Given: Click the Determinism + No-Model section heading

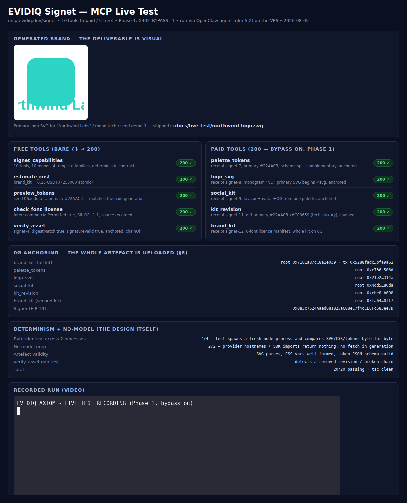Looking at the screenshot, I should [86, 329].
